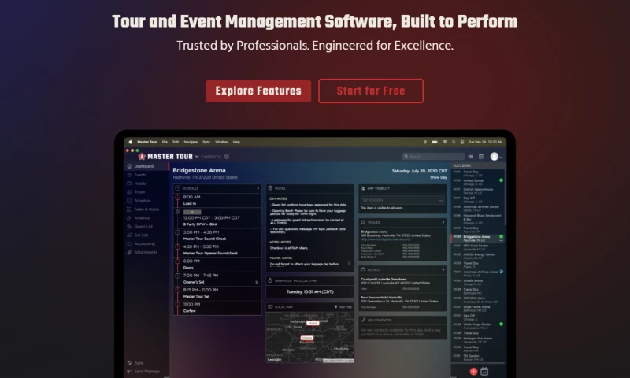Screen dimensions: 630x378
Task: Select Accounting in the sidebar
Action: (x=144, y=243)
